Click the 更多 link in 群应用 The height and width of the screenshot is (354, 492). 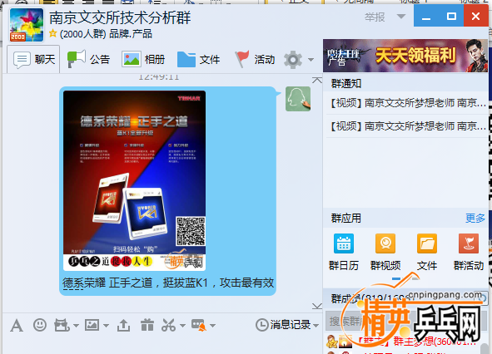475,218
